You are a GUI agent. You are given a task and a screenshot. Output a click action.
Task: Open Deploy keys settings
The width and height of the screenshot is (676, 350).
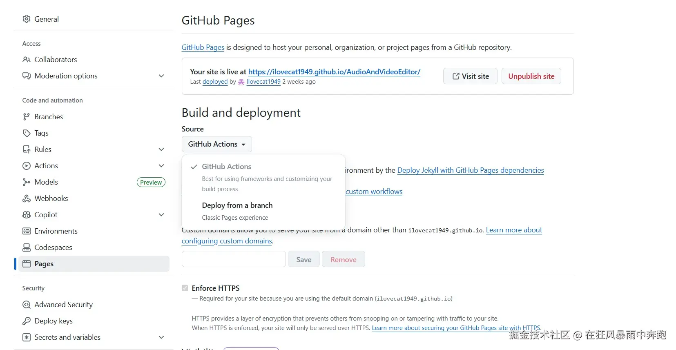(x=94, y=321)
